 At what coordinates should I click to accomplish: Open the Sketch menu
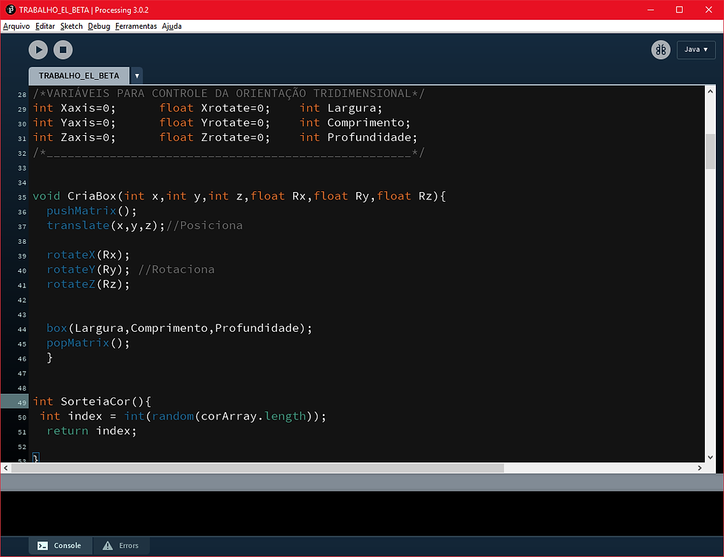pos(72,27)
